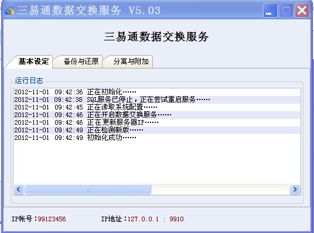Screen dimensions: 314x233
Task: Click the log scrollbar right arrow
Action: tap(295, 189)
